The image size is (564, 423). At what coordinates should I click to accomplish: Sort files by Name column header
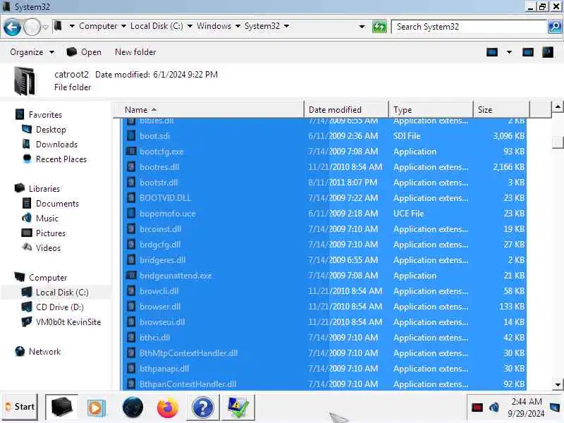[x=209, y=110]
